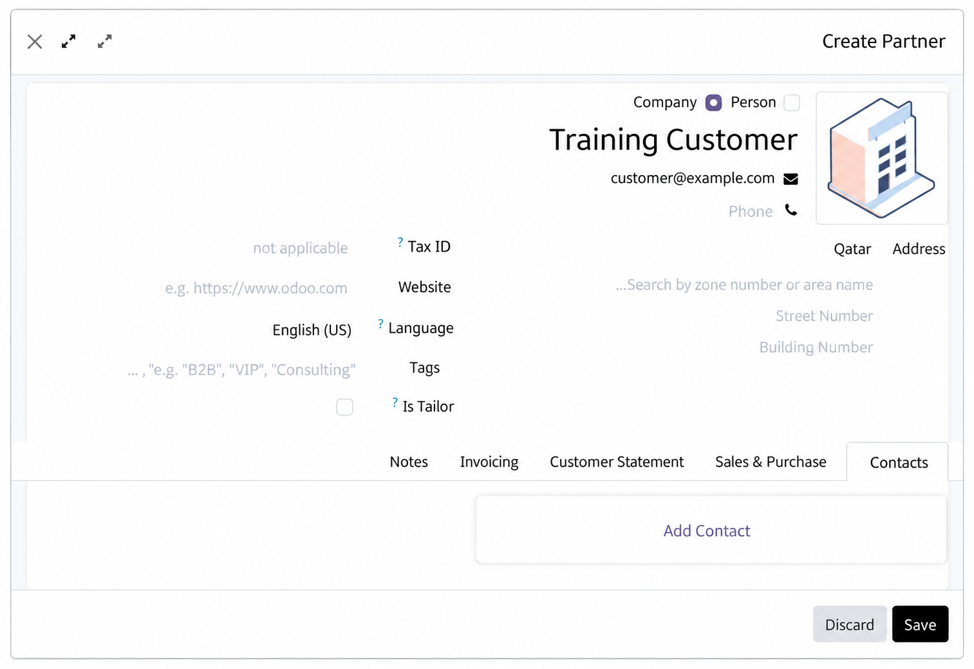Click the phone handset icon
Viewport: 974px width, 669px height.
[x=791, y=210]
